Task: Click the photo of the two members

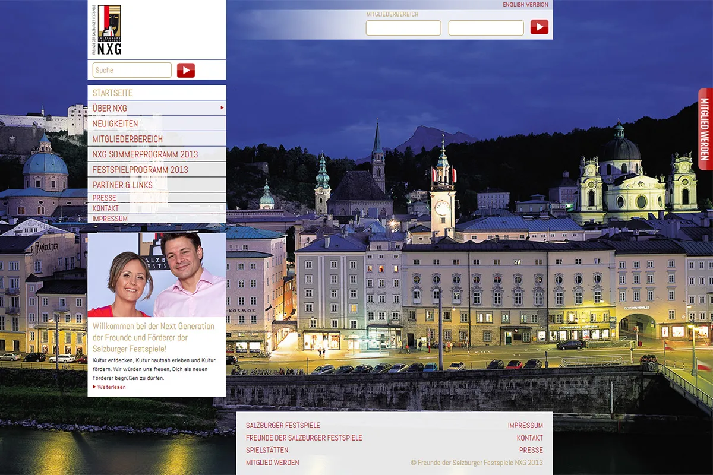Action: coord(157,275)
